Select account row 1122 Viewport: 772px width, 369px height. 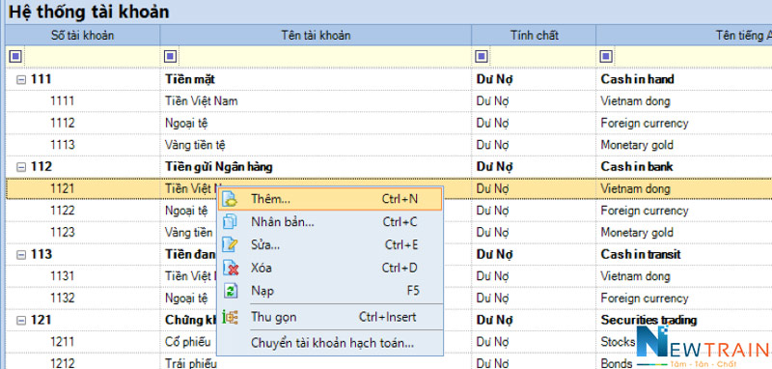389,211
